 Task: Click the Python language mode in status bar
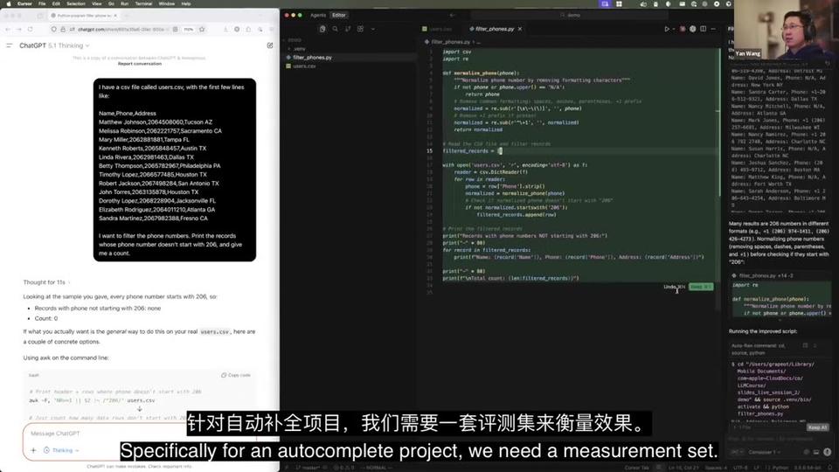click(x=780, y=468)
